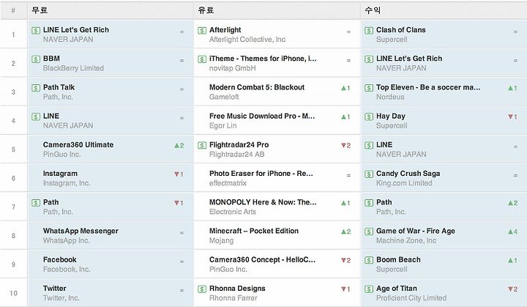
Task: Select the 무료 (free) column header
Action: tap(111, 10)
